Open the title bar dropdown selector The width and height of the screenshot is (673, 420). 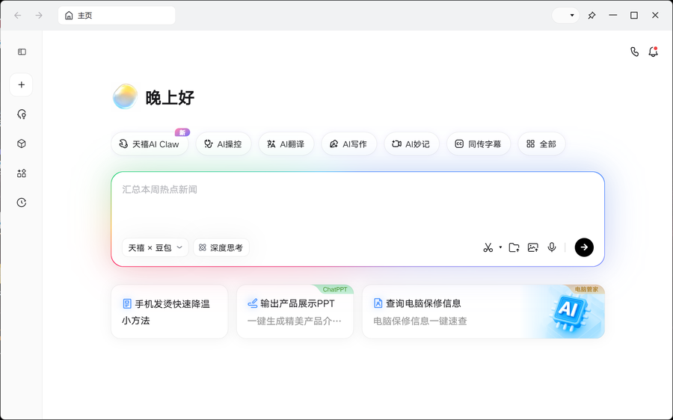pyautogui.click(x=566, y=16)
